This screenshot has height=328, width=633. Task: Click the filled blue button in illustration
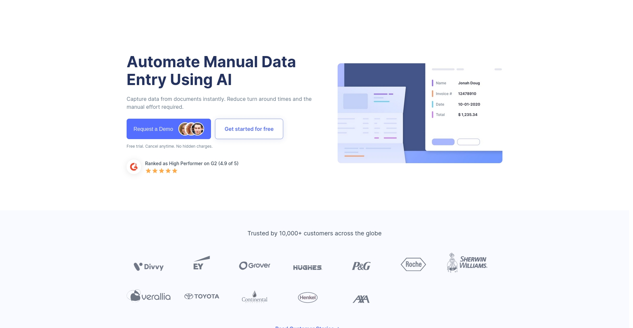443,142
